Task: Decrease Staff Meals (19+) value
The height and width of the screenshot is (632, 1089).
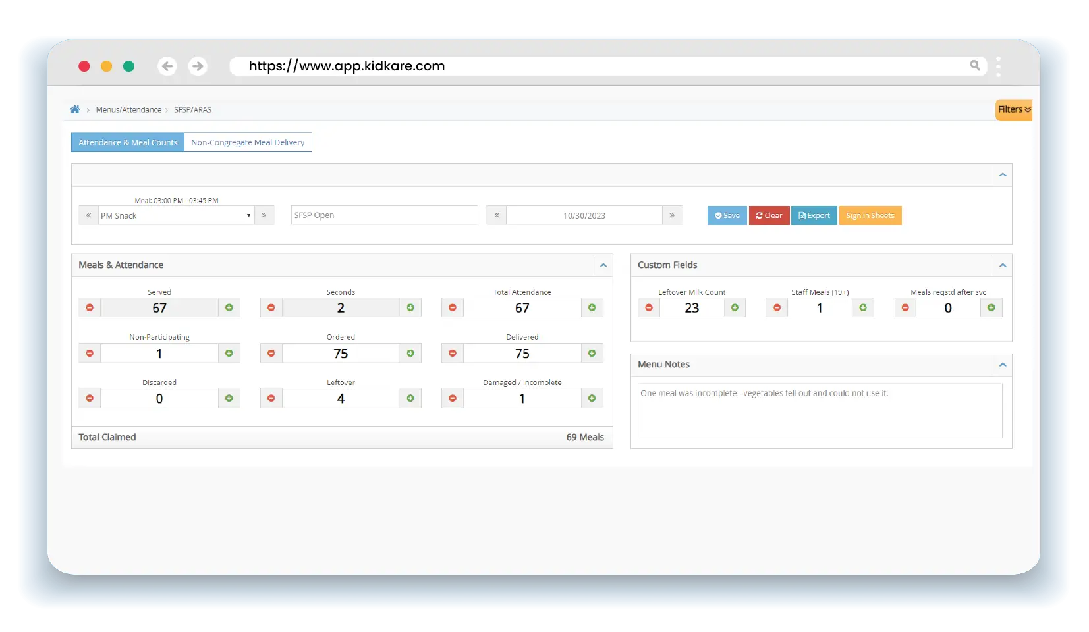Action: [x=777, y=307]
